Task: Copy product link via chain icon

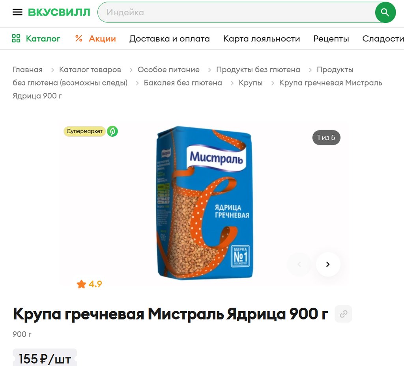Action: (343, 314)
